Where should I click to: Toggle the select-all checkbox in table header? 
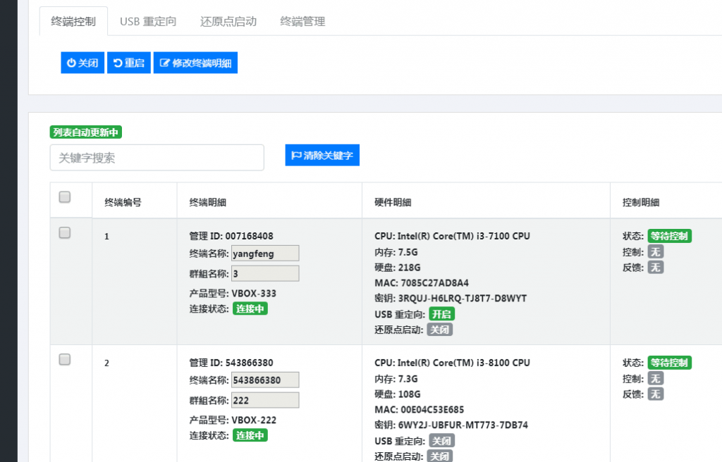[x=65, y=197]
